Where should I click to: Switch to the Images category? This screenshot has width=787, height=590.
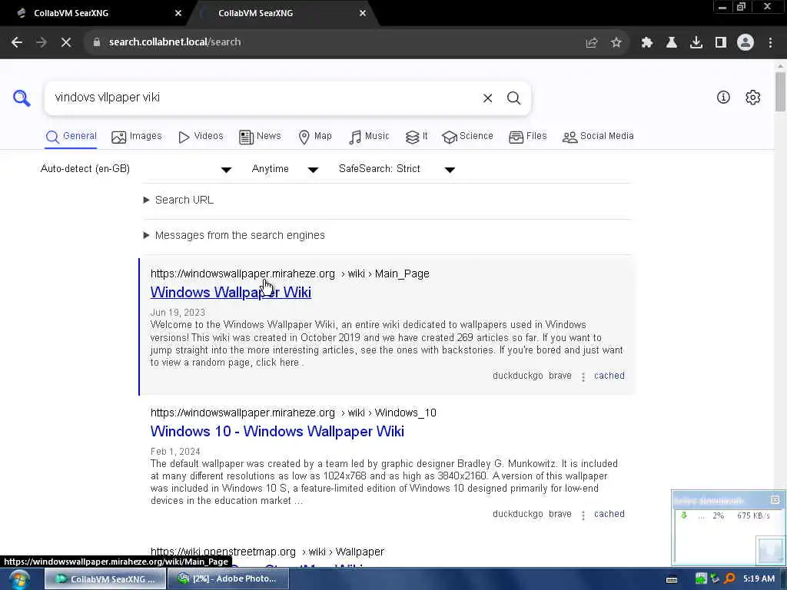[x=137, y=136]
